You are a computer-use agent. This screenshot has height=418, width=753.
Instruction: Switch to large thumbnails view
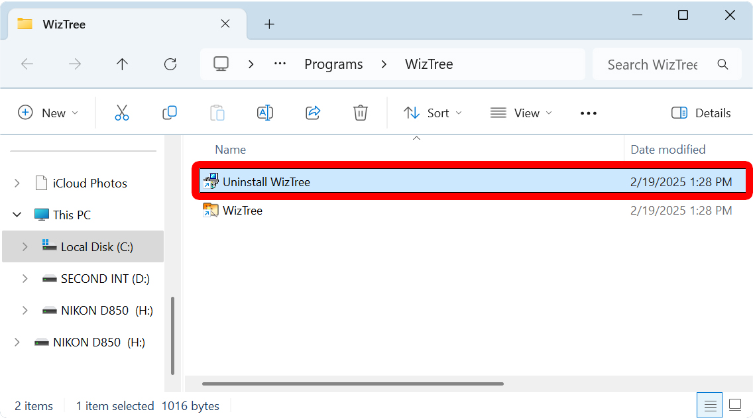[734, 405]
